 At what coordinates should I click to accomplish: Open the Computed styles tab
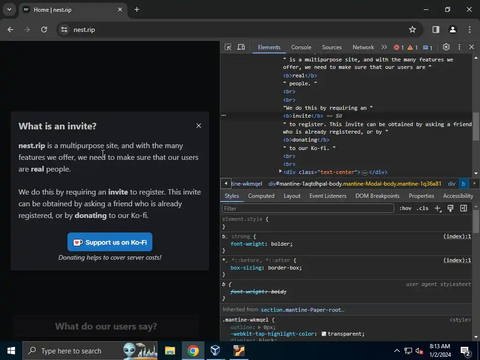(261, 196)
